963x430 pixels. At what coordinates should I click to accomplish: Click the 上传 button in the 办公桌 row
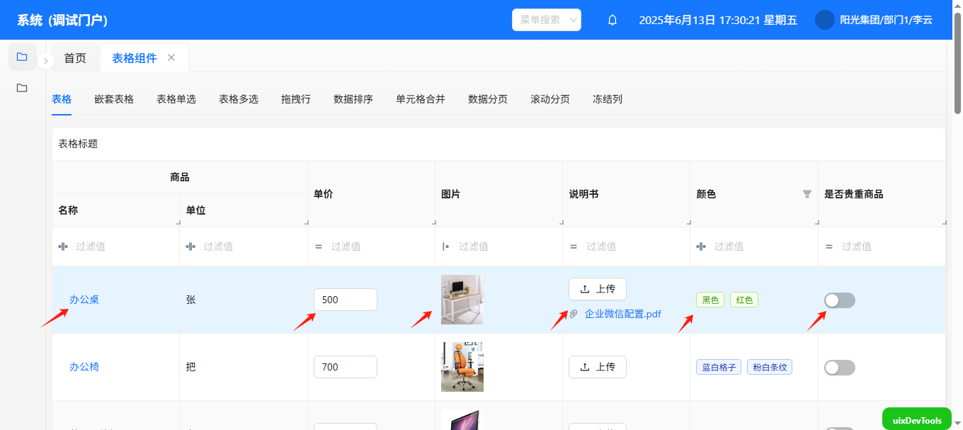pyautogui.click(x=598, y=289)
